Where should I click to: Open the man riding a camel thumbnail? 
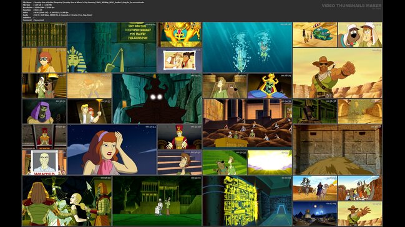click(315, 188)
